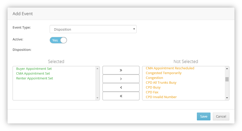Choose Renter Appointment Set entry

tap(35, 78)
